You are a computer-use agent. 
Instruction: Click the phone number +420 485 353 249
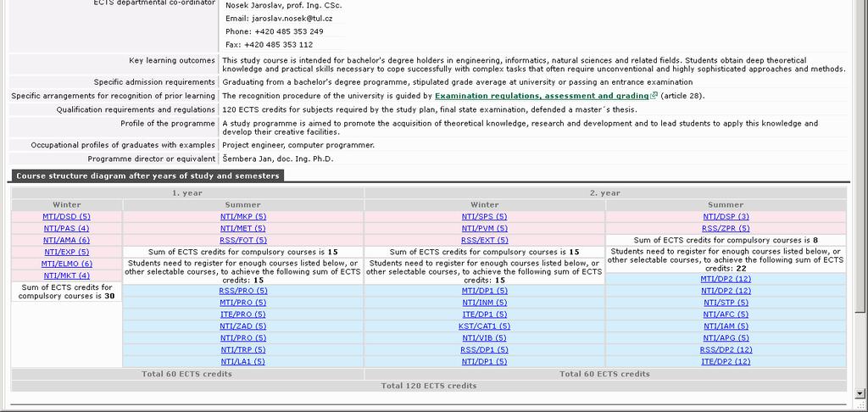tap(289, 31)
